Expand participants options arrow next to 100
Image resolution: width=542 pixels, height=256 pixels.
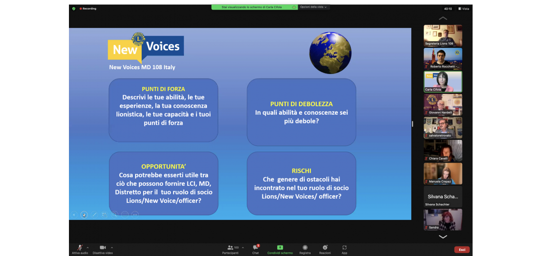[x=242, y=247]
